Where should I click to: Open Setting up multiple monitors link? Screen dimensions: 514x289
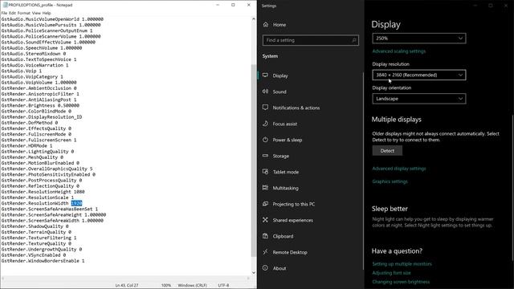pyautogui.click(x=402, y=264)
